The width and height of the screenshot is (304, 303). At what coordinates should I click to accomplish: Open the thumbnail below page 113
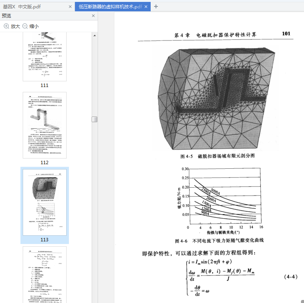(45, 275)
